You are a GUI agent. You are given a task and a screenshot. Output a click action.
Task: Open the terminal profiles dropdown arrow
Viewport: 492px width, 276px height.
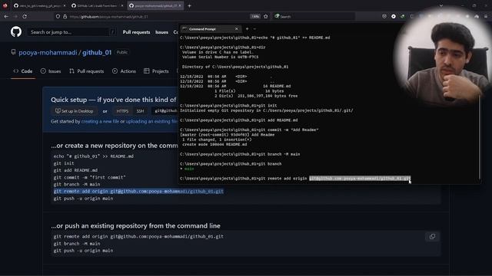pyautogui.click(x=254, y=29)
